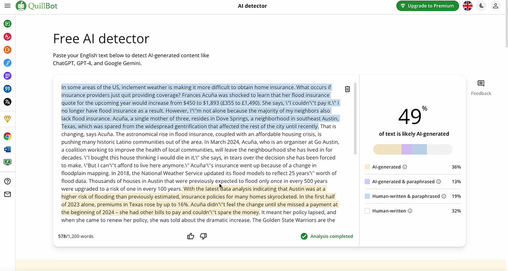
Task: Click the orange-highlighted sentence "With the latest data analysis"
Action: pos(200,201)
